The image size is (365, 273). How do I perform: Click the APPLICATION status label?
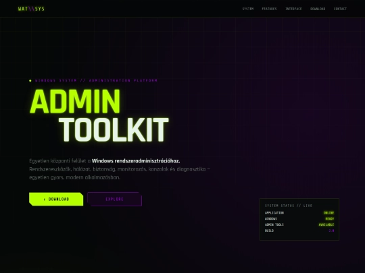[274, 212]
